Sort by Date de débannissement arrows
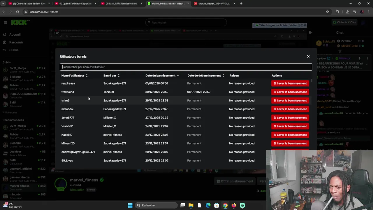Screen dimensions: 373x210 (223, 76)
